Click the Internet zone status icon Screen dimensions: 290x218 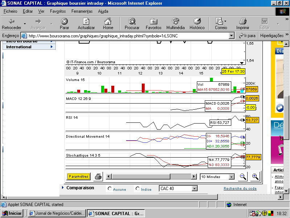(x=229, y=205)
